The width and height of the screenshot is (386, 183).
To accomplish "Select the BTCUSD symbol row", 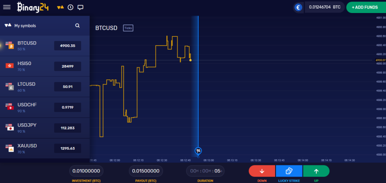I will pyautogui.click(x=45, y=46).
